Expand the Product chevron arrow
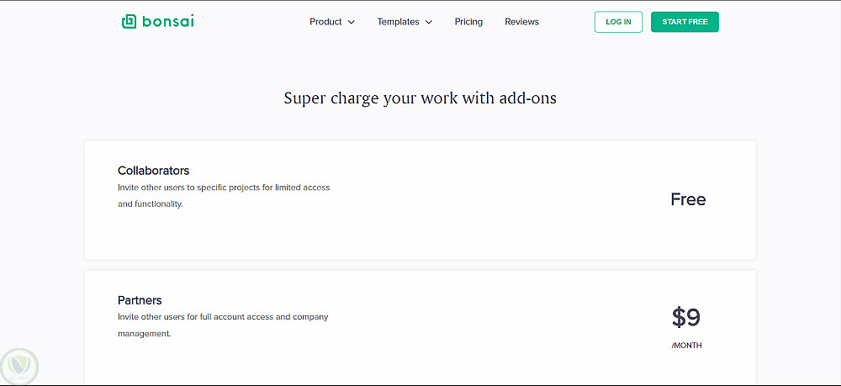Screen dimensions: 841x386 click(x=352, y=23)
